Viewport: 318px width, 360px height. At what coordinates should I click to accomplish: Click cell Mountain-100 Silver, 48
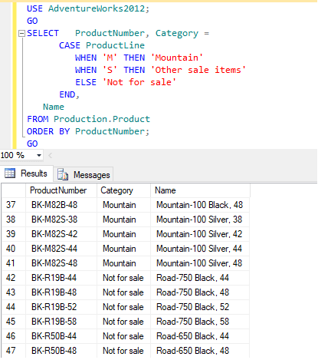[x=200, y=263]
